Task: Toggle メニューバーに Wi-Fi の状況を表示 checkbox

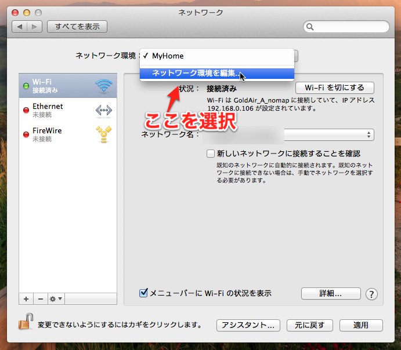Action: pos(143,293)
